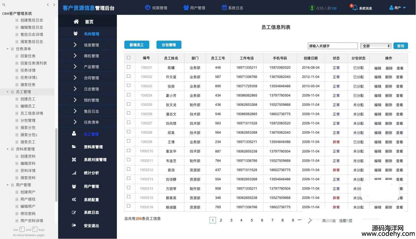The image size is (416, 239).
Task: Click 编辑 for employee 陈曦
Action: 378,68
